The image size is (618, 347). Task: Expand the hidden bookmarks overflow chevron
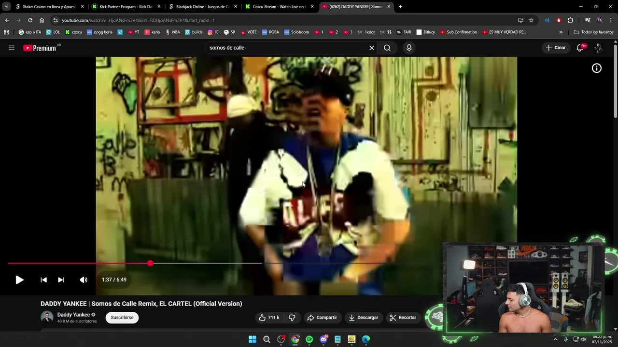(561, 32)
